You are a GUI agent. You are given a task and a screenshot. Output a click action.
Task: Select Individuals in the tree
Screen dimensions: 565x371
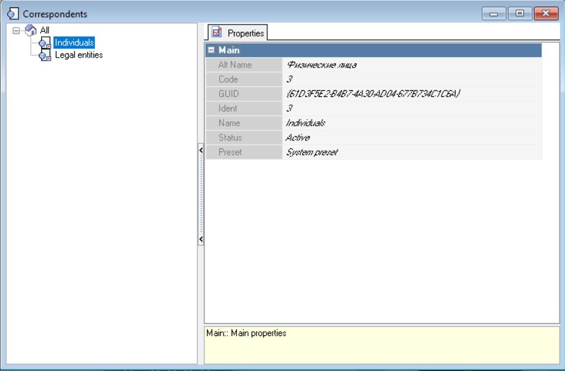[74, 42]
